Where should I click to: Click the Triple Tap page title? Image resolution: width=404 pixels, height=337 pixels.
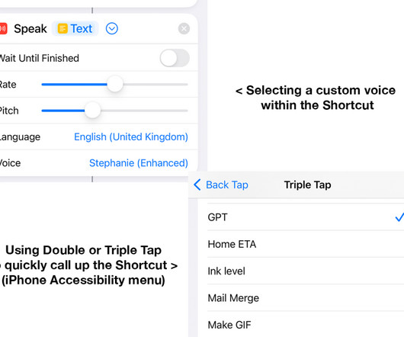pyautogui.click(x=307, y=185)
